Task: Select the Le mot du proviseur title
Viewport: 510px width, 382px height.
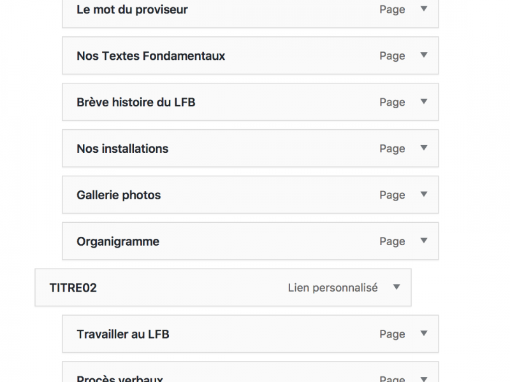Action: pos(132,10)
